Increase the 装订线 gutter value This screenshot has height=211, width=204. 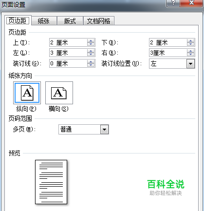[91, 61]
